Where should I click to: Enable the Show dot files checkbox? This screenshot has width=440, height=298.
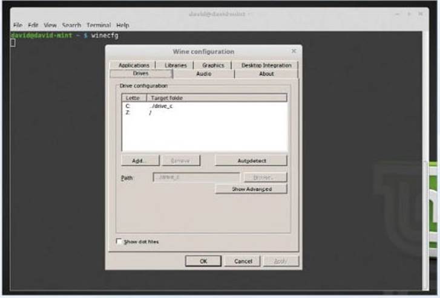tap(119, 241)
